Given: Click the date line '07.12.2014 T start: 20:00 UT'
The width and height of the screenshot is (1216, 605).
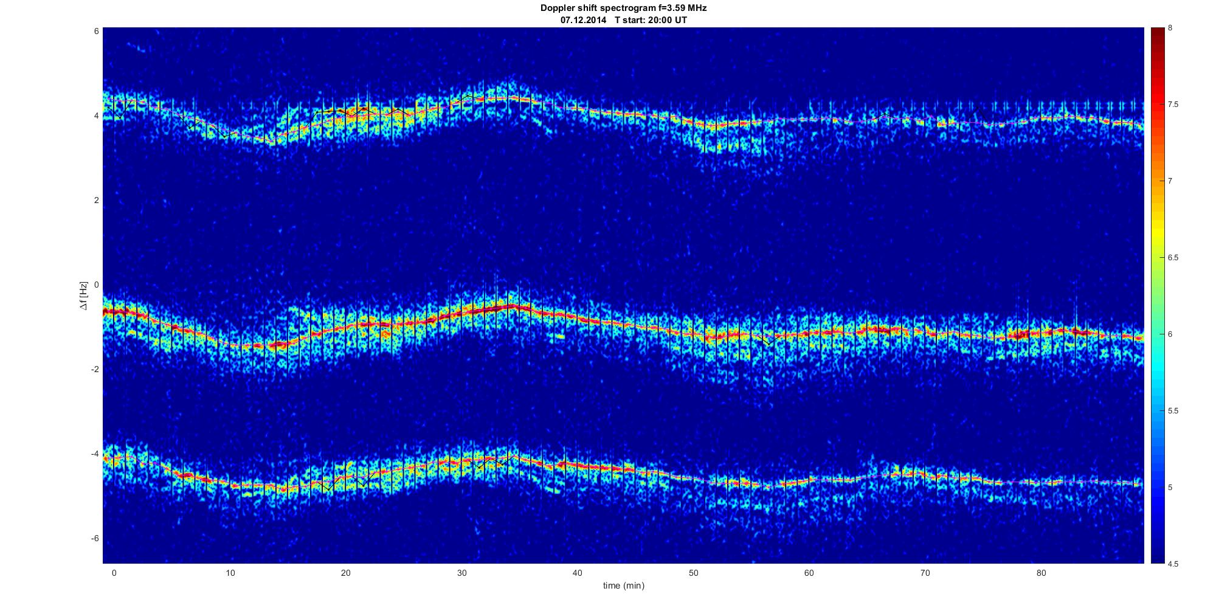Looking at the screenshot, I should 624,20.
